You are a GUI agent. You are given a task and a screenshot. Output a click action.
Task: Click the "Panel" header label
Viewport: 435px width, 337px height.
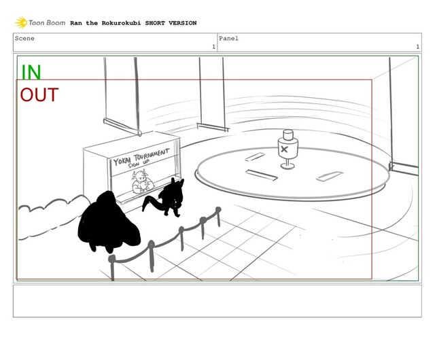pos(228,38)
